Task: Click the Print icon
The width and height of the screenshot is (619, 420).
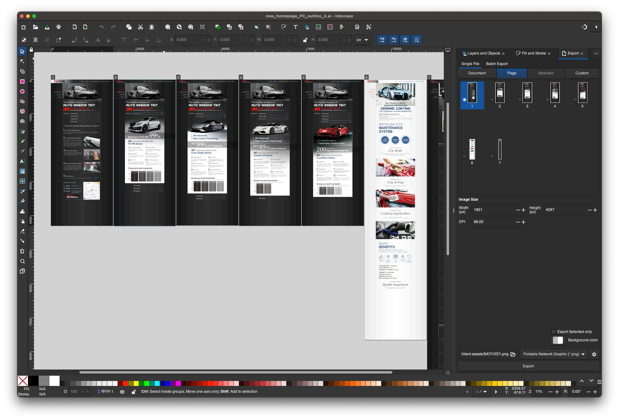Action: click(59, 27)
